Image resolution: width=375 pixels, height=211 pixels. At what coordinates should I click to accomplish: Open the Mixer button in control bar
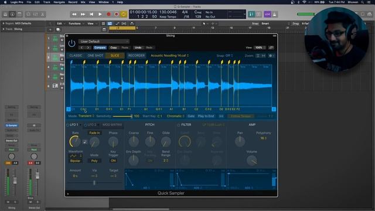pos(35,14)
